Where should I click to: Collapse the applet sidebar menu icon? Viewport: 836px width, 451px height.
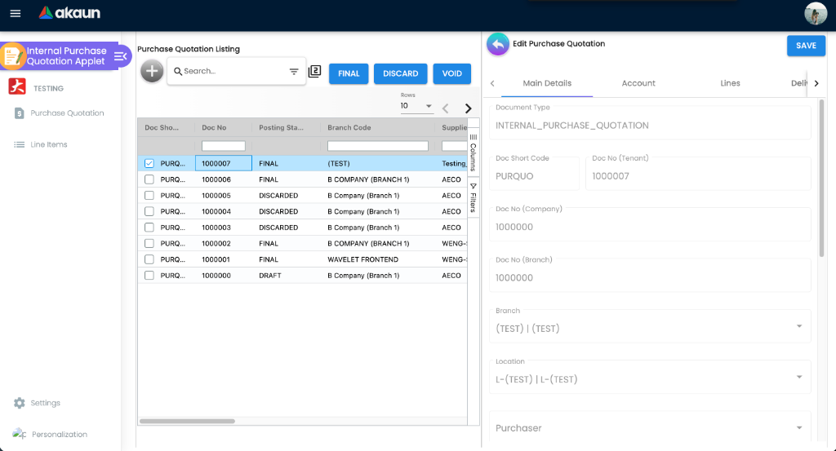[x=121, y=56]
